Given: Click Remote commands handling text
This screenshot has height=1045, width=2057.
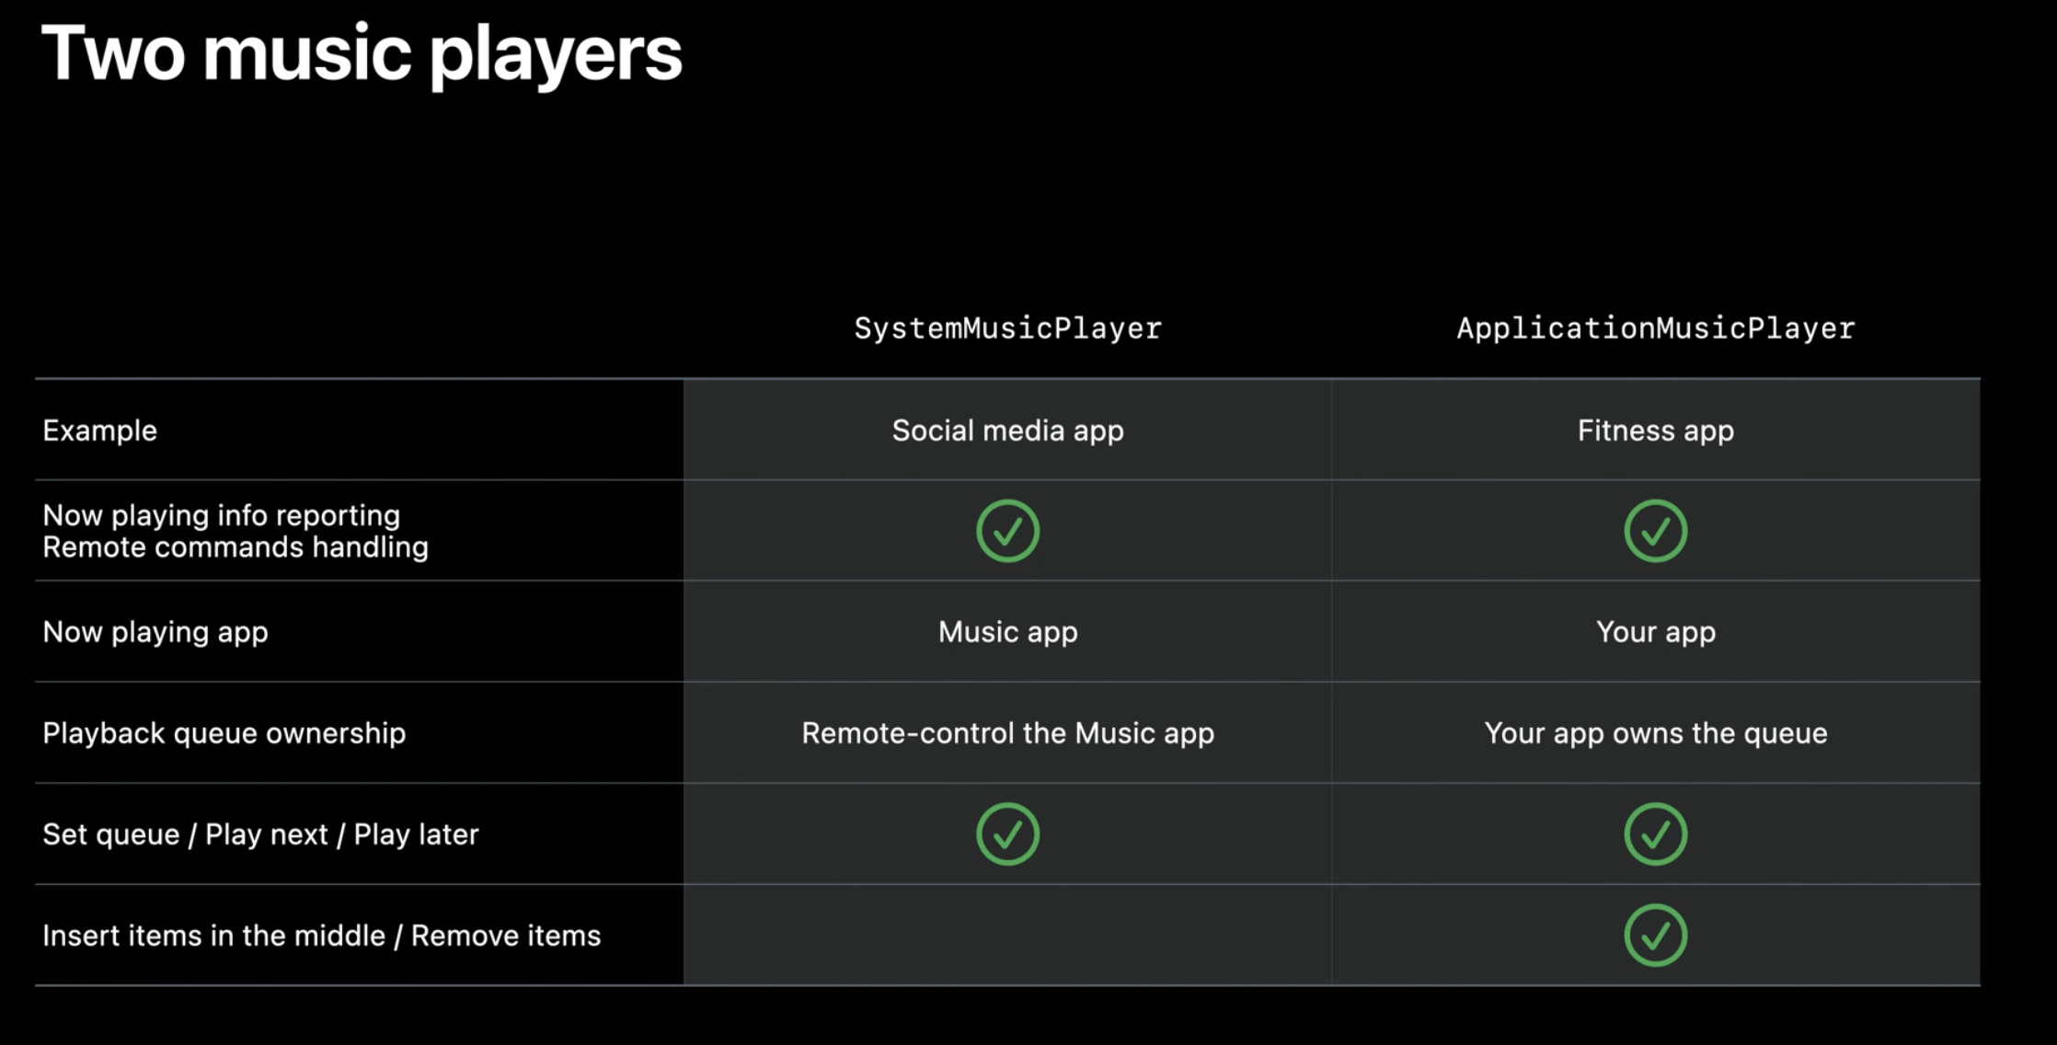Looking at the screenshot, I should [x=236, y=547].
